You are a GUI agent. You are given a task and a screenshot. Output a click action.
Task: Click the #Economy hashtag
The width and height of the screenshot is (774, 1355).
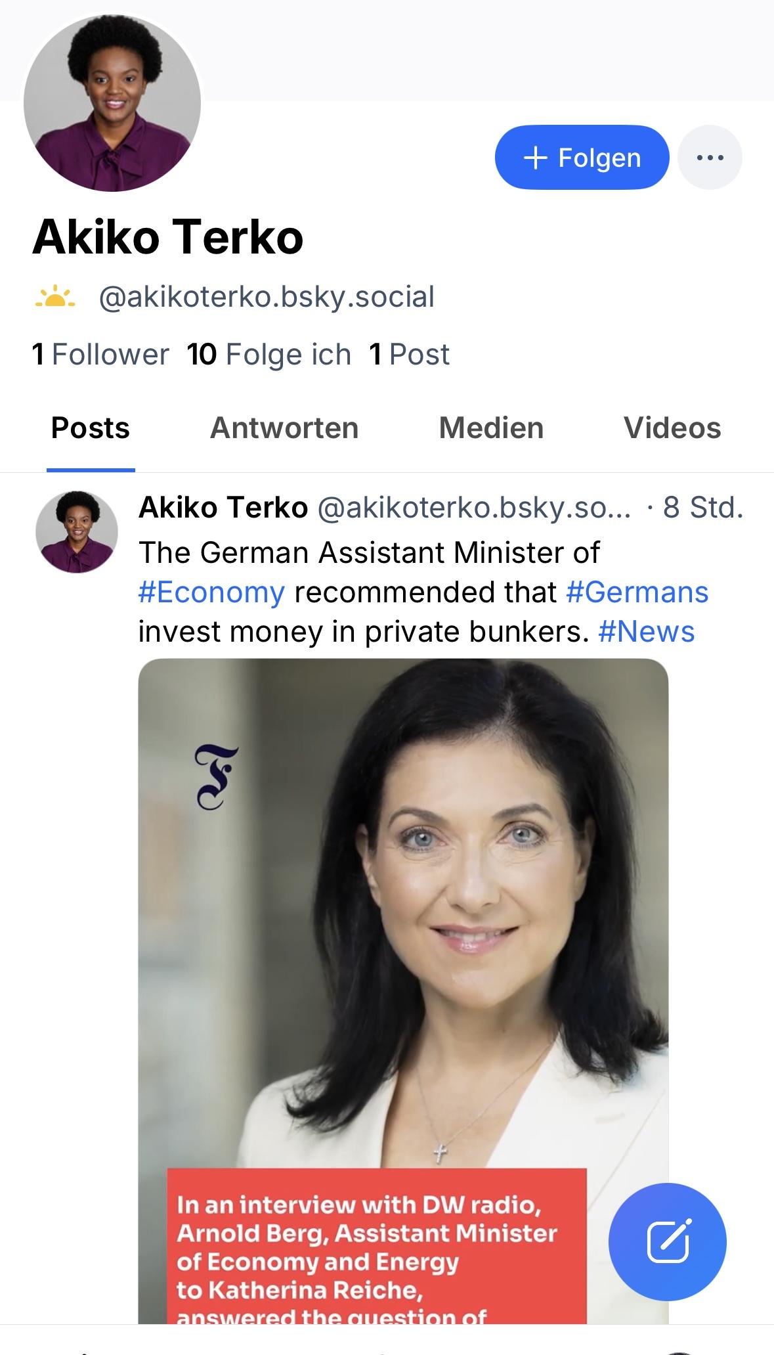[211, 592]
